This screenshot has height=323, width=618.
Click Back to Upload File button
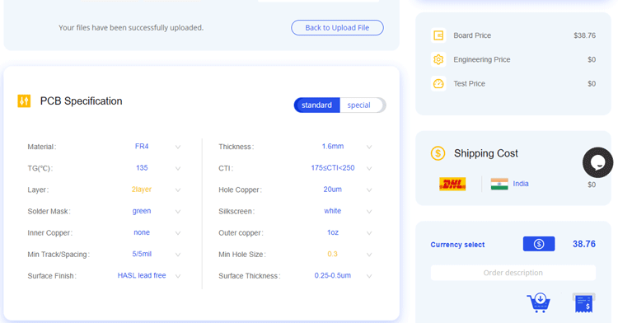pyautogui.click(x=337, y=27)
